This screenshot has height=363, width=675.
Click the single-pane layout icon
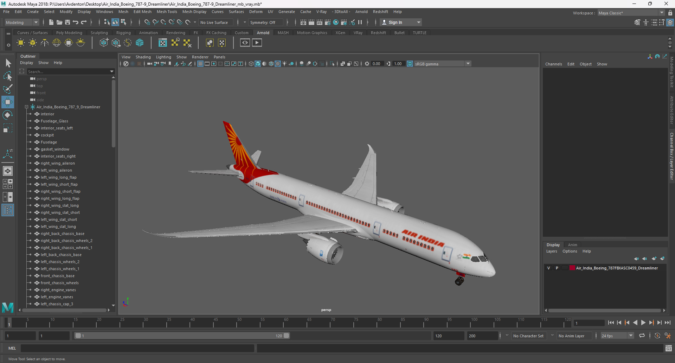pos(8,171)
